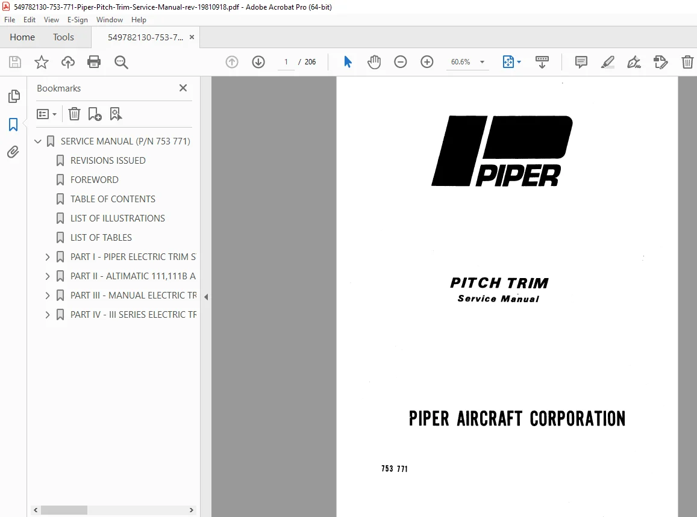Click the Save file icon
The image size is (697, 517).
click(x=14, y=62)
